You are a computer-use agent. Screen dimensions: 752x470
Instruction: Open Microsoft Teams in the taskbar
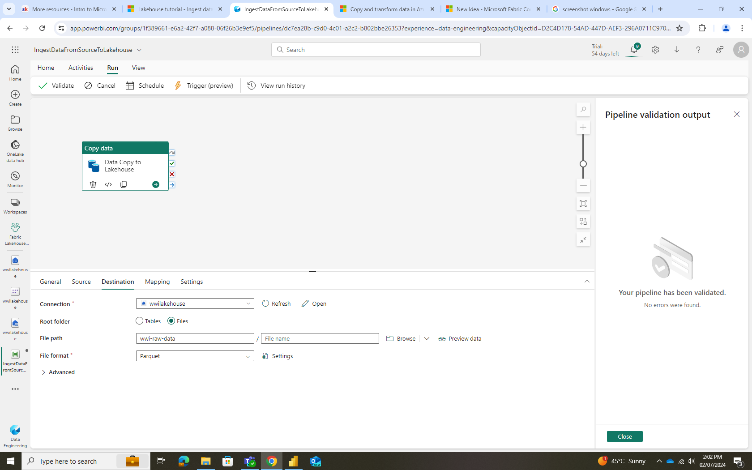click(x=250, y=461)
